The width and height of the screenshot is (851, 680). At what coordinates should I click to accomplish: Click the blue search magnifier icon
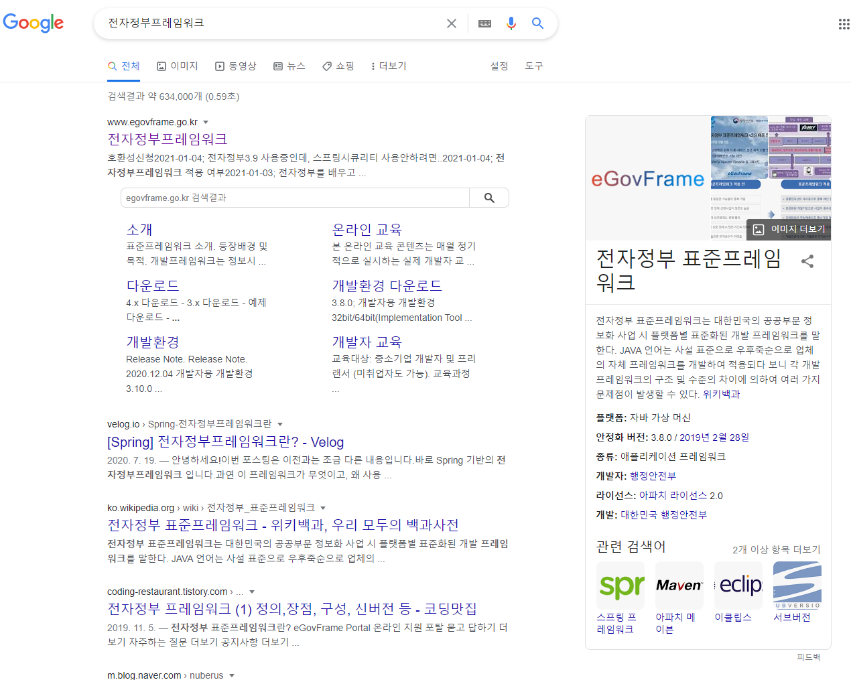[x=537, y=23]
